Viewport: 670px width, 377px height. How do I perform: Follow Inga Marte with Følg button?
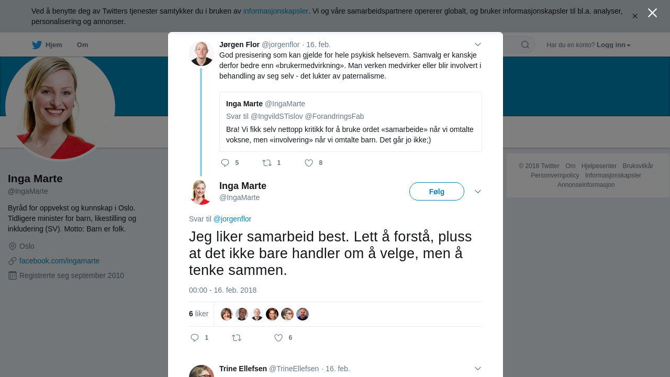[x=437, y=192]
